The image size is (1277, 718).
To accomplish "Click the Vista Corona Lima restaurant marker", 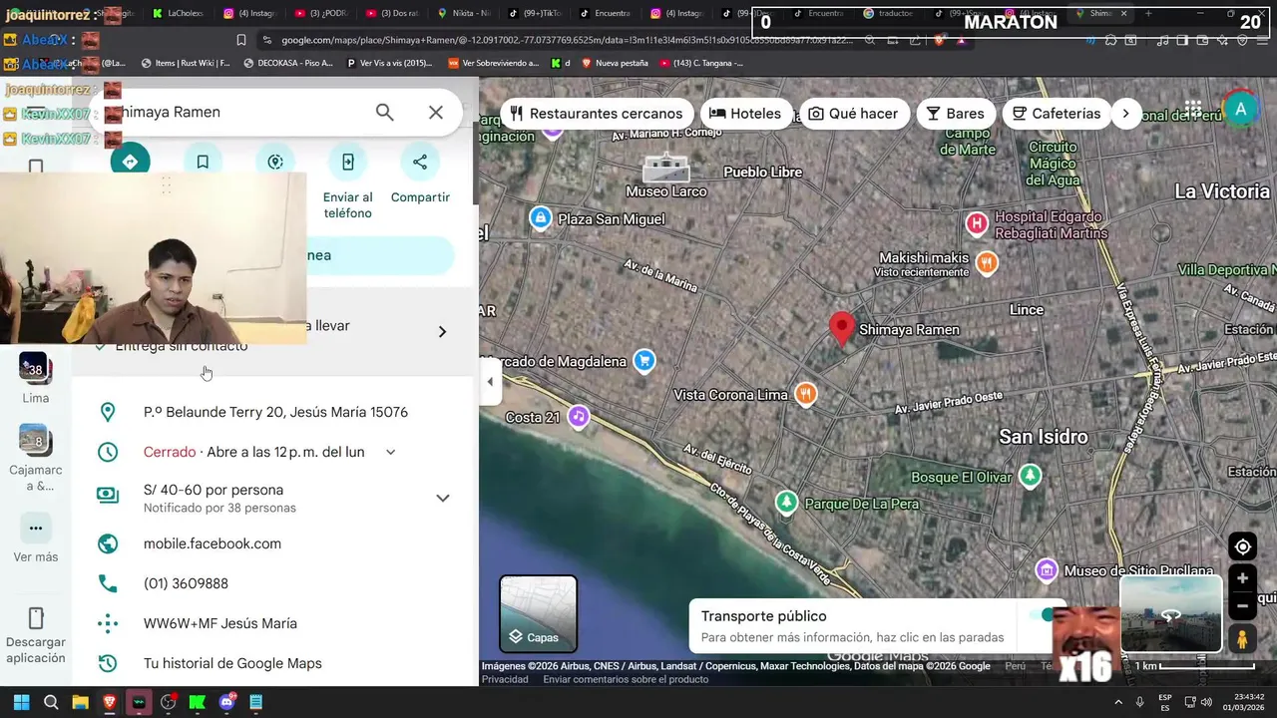I will (x=806, y=395).
